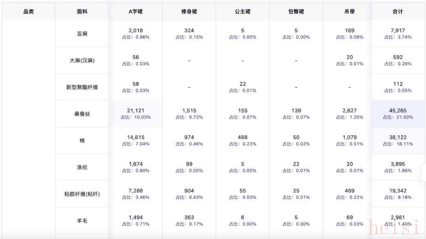Click the 21,121 highlighted A字裙 cell

pos(136,114)
